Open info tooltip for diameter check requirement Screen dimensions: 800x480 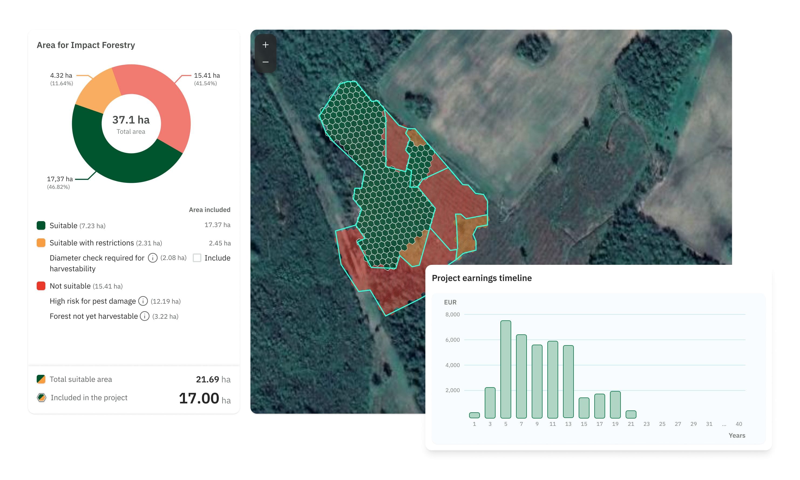pos(152,258)
